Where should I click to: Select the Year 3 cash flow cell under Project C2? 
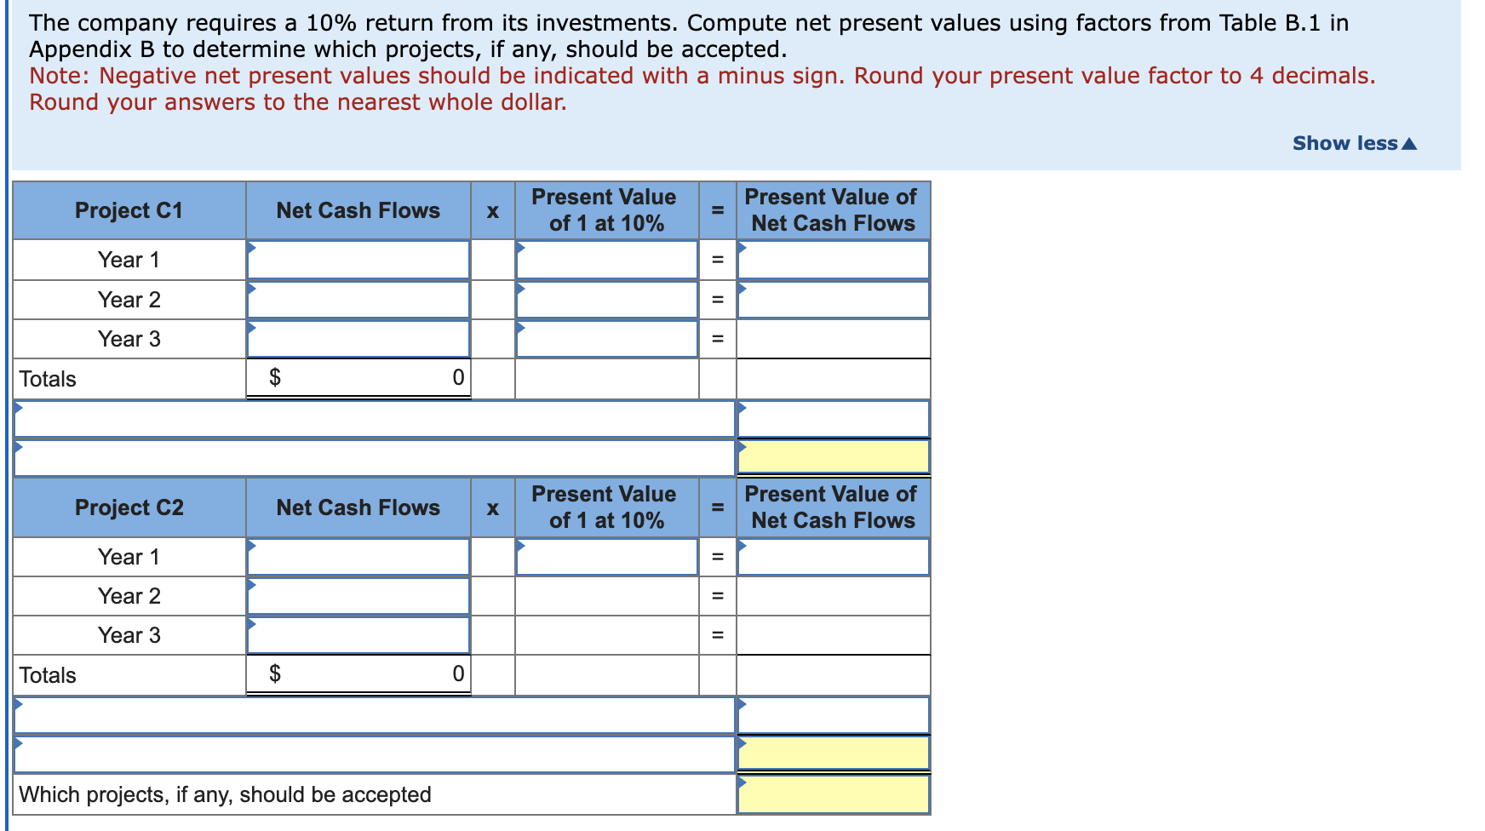358,634
